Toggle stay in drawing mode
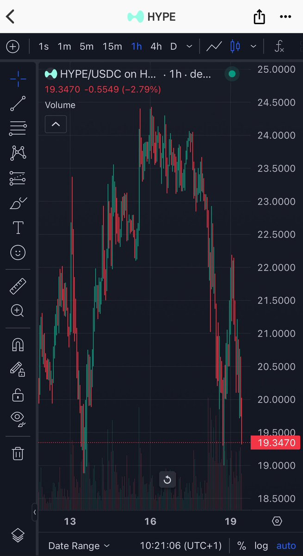 18,370
